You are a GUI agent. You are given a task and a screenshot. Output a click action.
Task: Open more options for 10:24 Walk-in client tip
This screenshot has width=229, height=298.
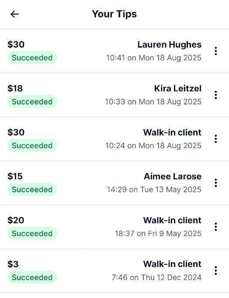[216, 139]
